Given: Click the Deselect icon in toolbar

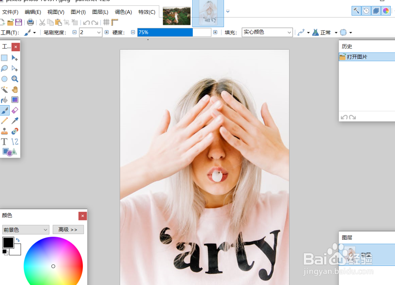Looking at the screenshot, I should point(75,22).
